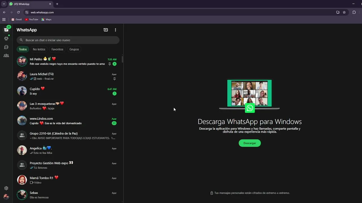
Task: Open the Mi Patito chat
Action: coord(67,61)
